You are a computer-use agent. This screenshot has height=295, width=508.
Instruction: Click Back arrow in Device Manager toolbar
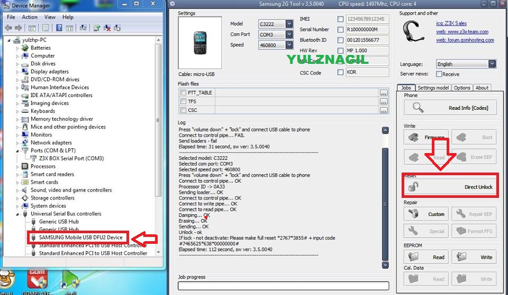pyautogui.click(x=8, y=28)
